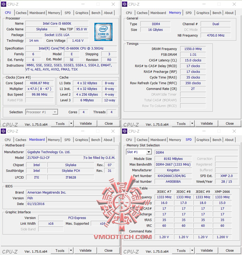Click Close button in the CPU window

pos(109,124)
